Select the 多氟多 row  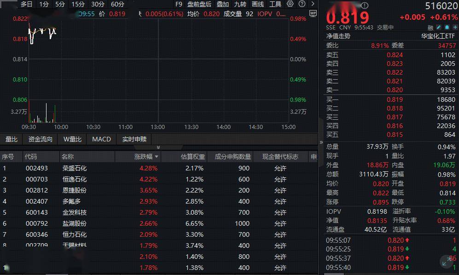point(159,201)
